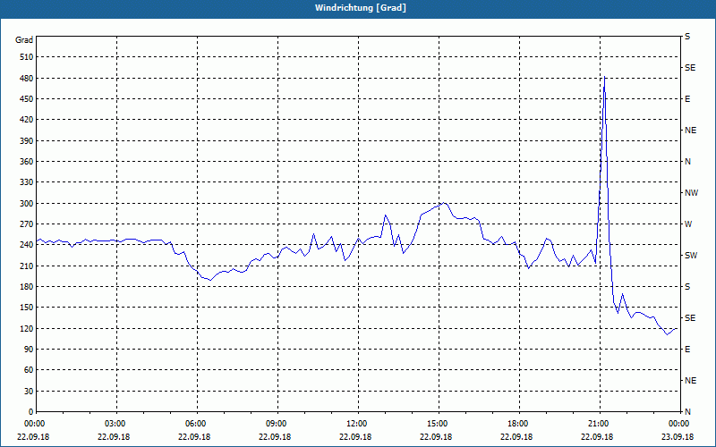The height and width of the screenshot is (447, 716).
Task: Click the NW compass label
Action: tap(691, 193)
